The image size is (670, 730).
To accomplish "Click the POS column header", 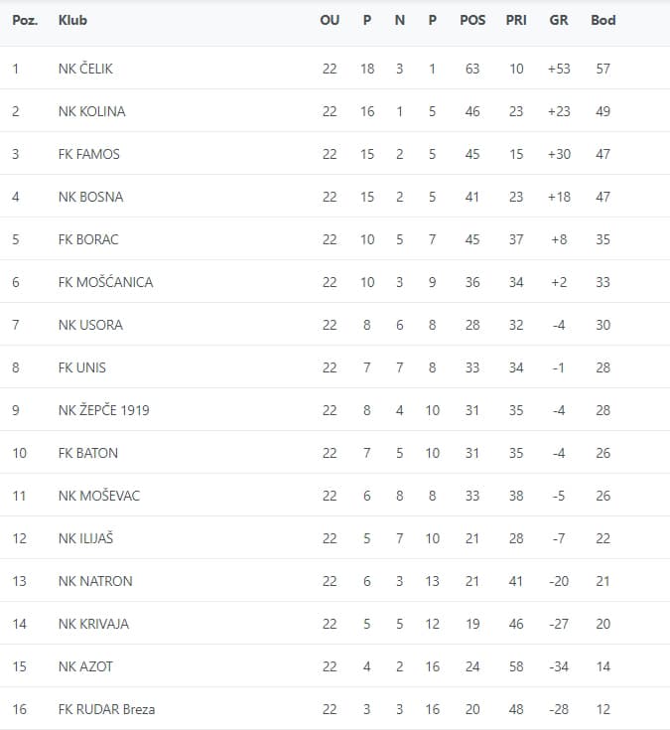I will coord(472,20).
